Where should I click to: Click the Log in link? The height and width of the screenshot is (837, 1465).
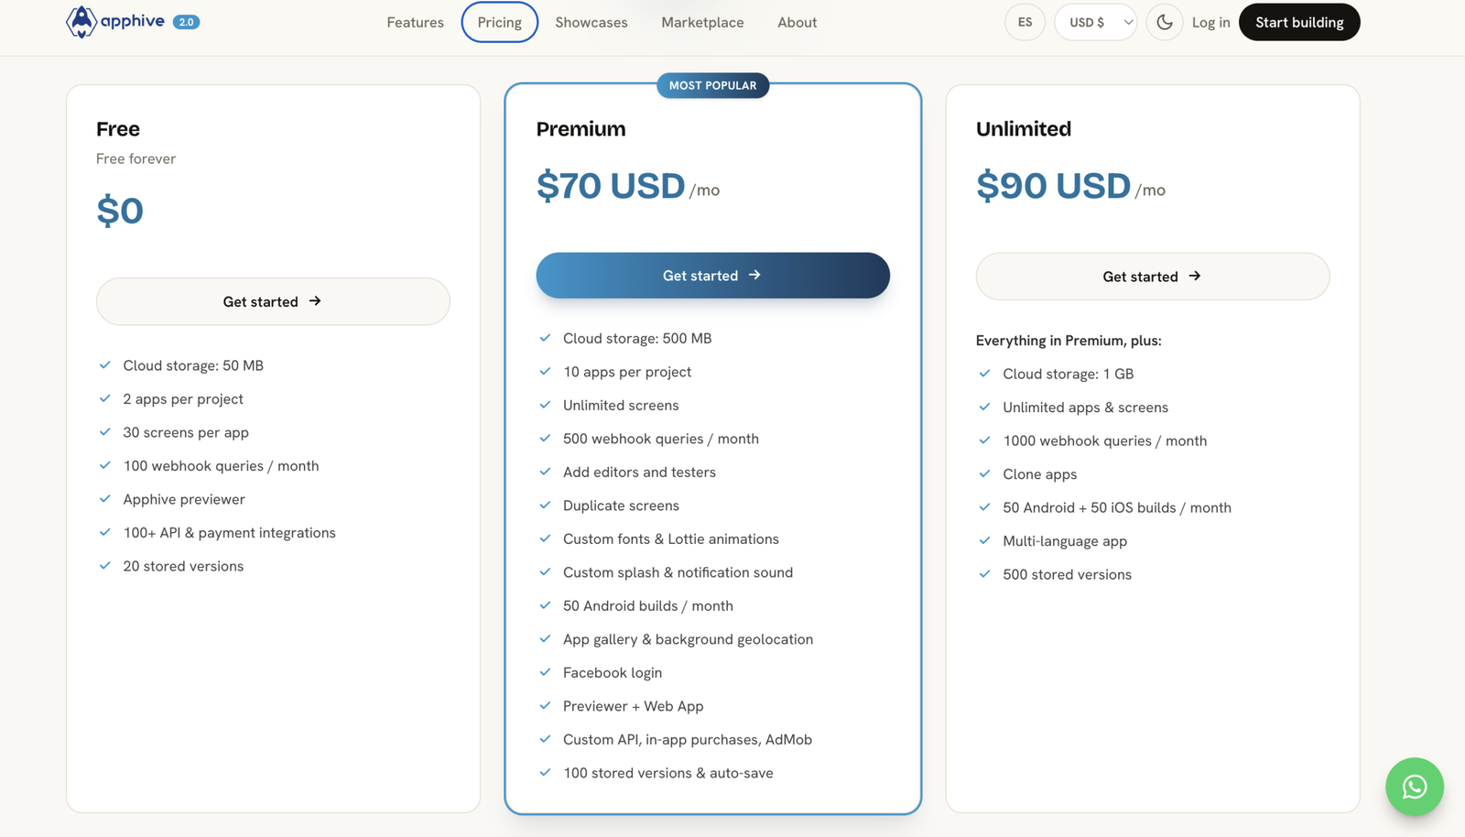click(1210, 22)
